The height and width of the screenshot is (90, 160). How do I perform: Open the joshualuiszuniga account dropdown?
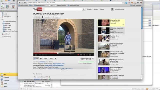[120, 9]
